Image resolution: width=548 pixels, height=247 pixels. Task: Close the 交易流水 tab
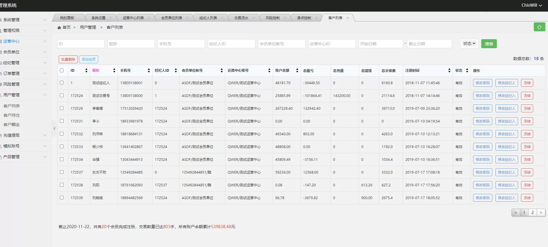click(254, 18)
